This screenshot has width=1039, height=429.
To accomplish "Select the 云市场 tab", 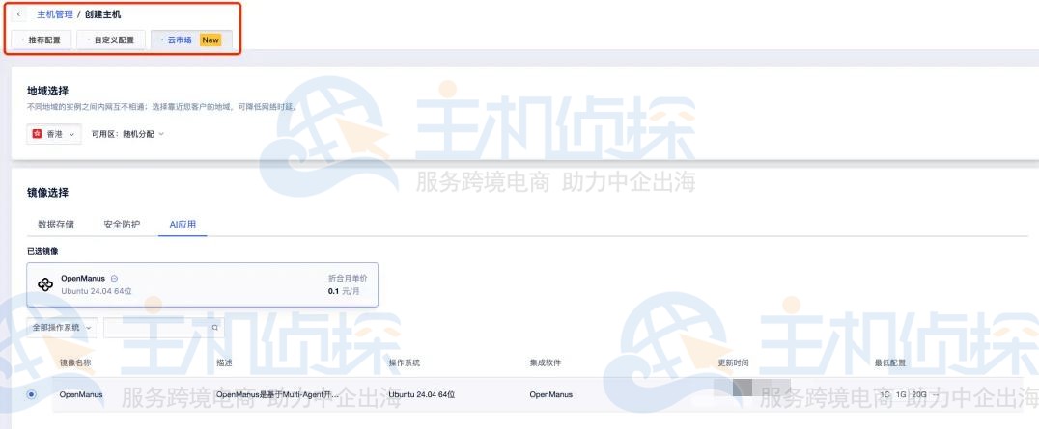I will tap(178, 40).
